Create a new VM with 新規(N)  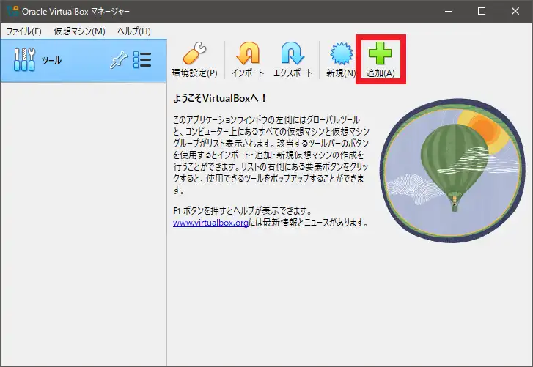pos(341,60)
